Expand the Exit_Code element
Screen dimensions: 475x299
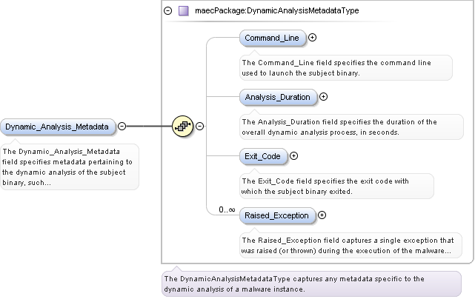(x=294, y=155)
